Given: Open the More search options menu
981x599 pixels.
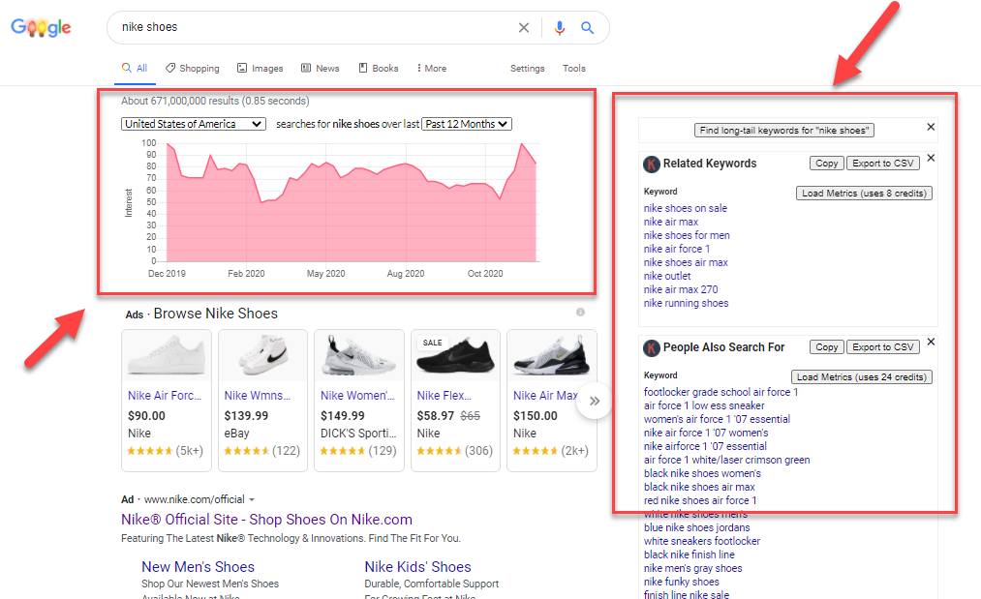Looking at the screenshot, I should pos(432,68).
